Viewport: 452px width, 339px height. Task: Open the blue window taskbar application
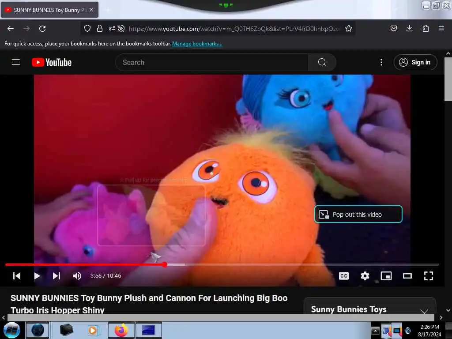coord(148,330)
